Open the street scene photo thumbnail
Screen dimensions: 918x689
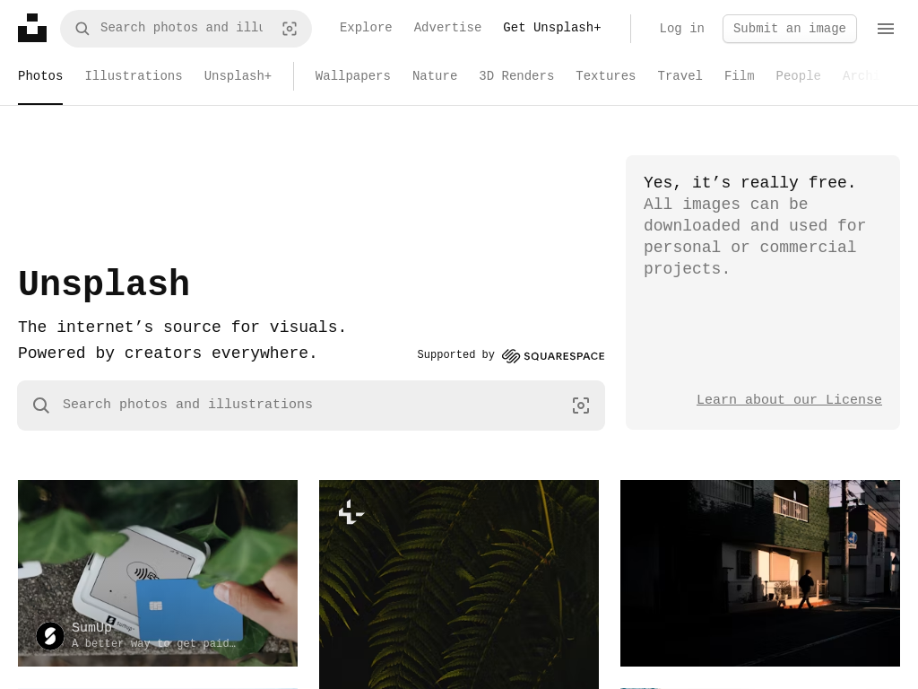coord(760,573)
